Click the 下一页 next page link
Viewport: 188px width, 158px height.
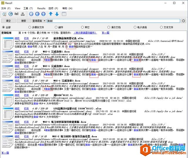click(5, 153)
